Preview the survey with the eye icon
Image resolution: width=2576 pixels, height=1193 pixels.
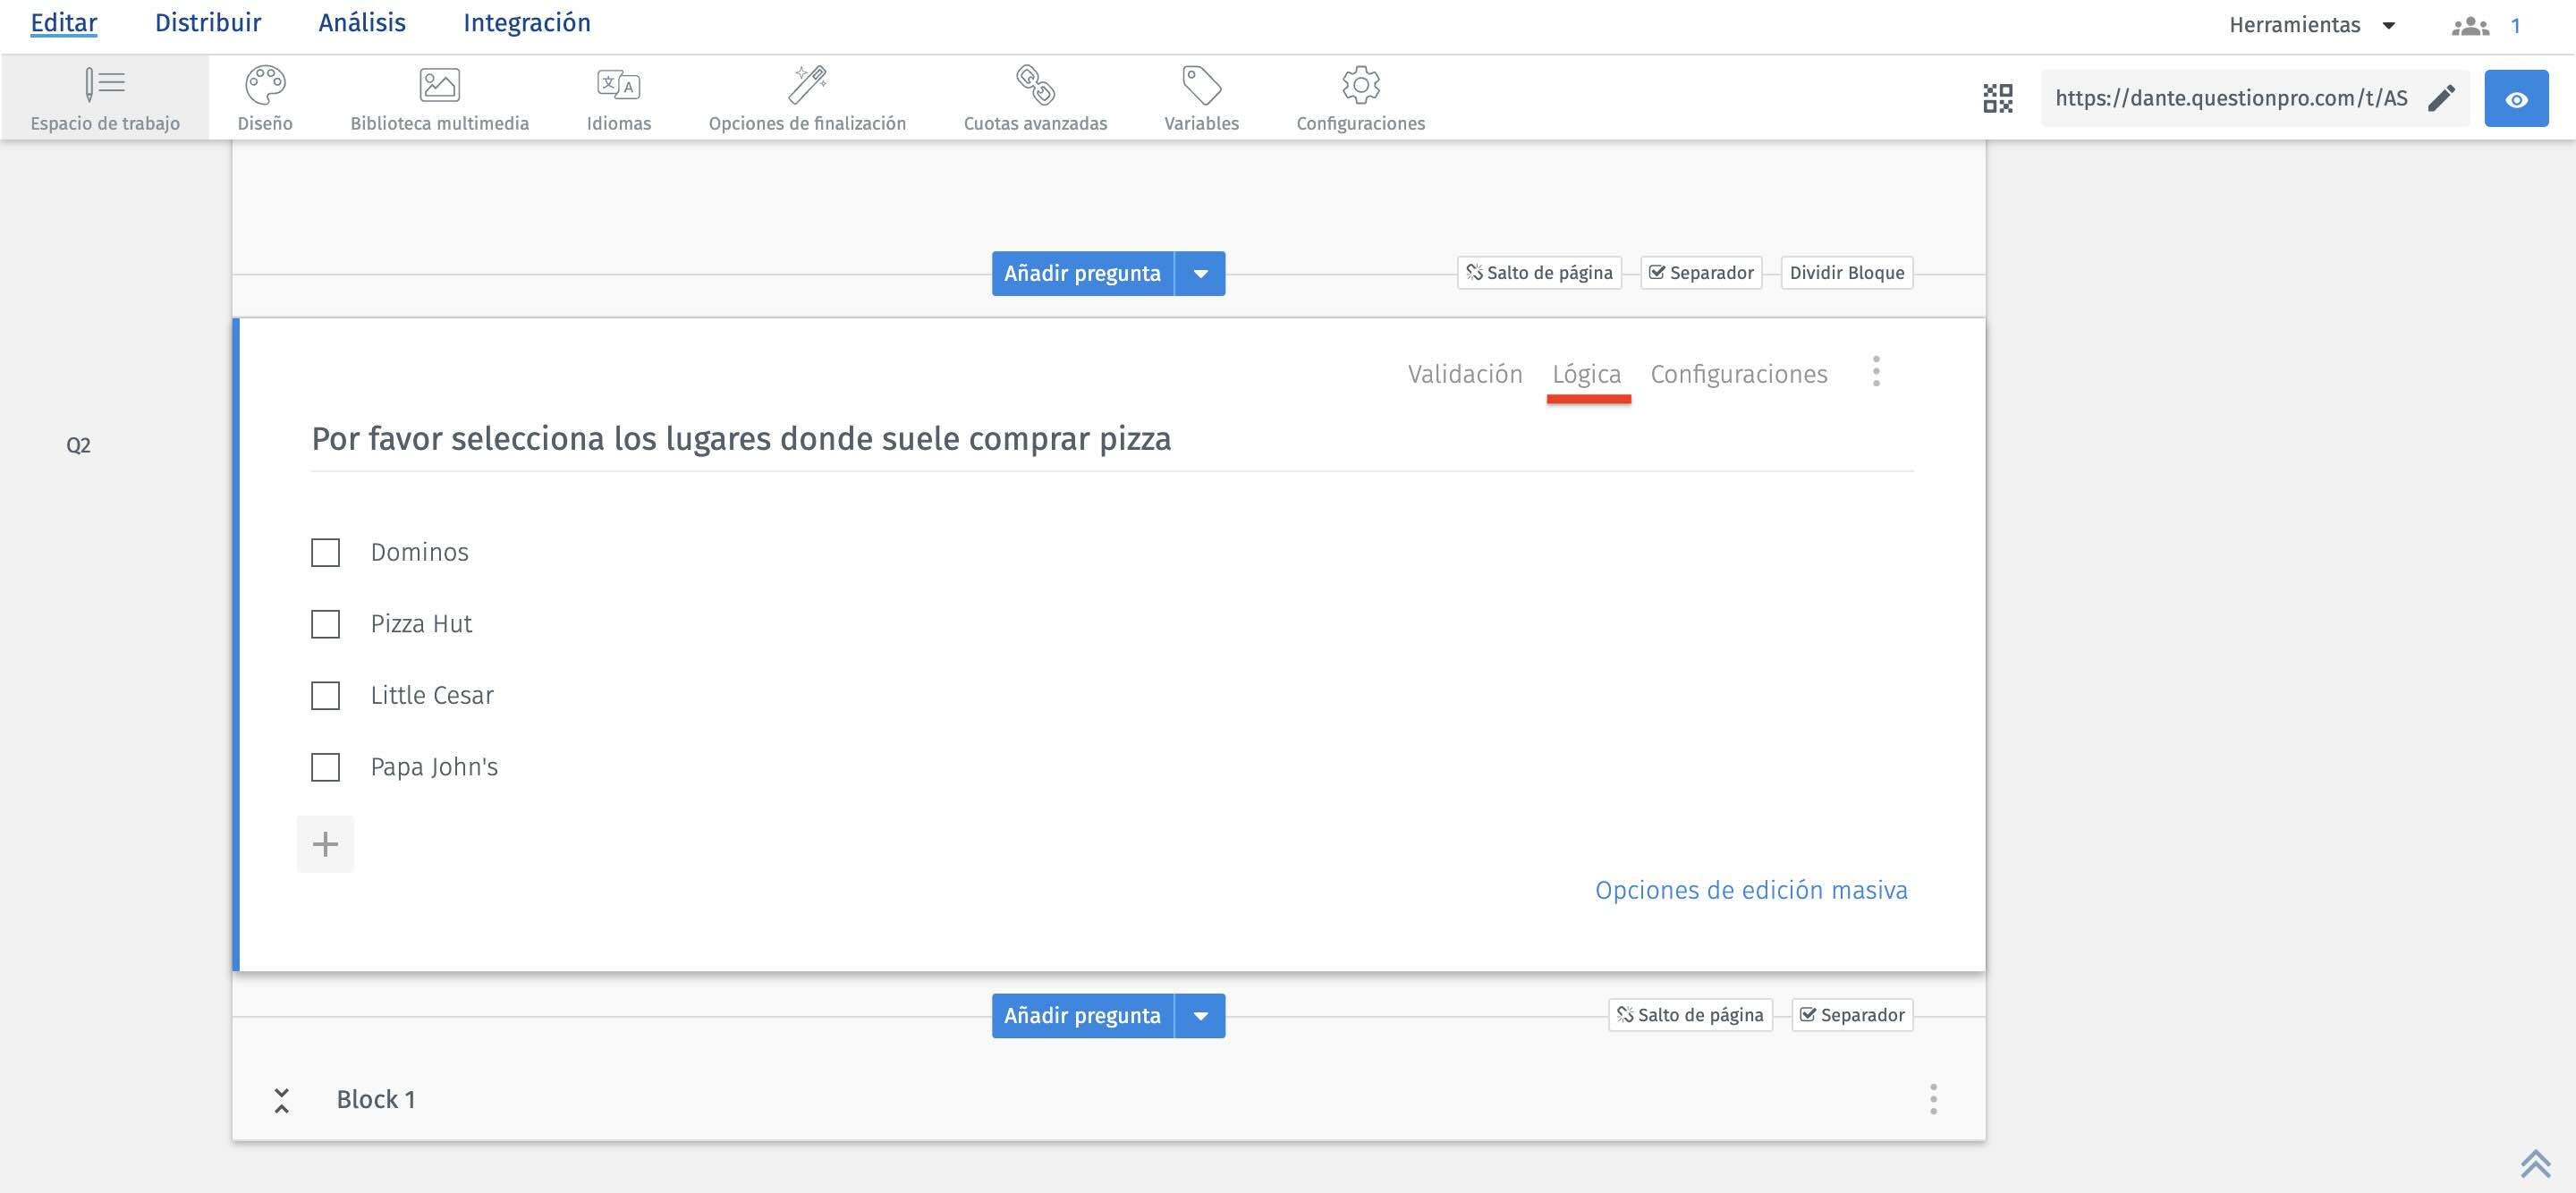pyautogui.click(x=2517, y=98)
